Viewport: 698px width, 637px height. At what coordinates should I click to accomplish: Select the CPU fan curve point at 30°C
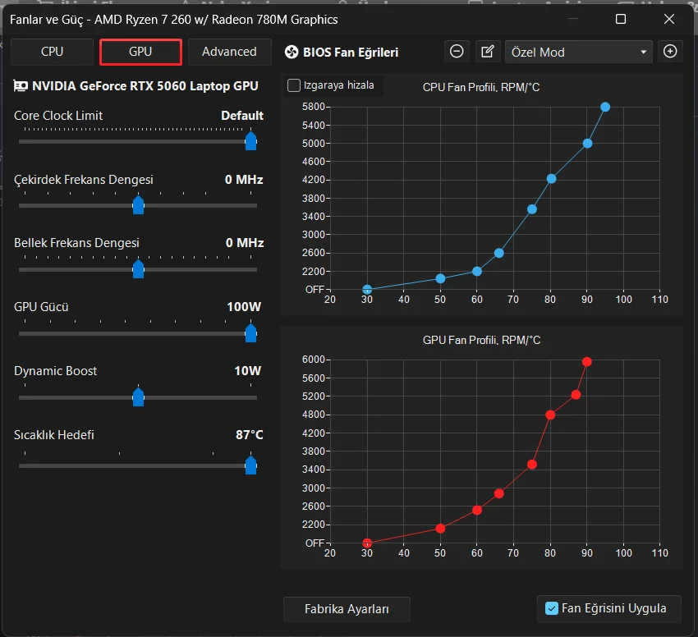(x=367, y=289)
